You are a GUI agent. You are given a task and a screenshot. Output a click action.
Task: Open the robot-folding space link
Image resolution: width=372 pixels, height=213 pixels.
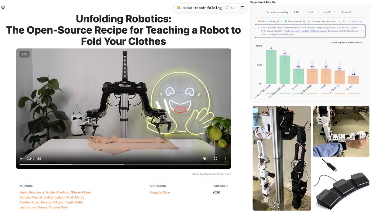pos(208,8)
